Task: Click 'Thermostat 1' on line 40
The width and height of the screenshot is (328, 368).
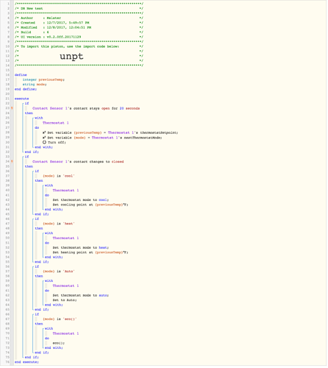Action: (65, 191)
